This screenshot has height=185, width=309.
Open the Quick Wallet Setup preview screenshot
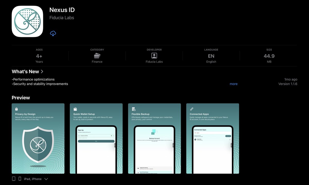point(96,138)
